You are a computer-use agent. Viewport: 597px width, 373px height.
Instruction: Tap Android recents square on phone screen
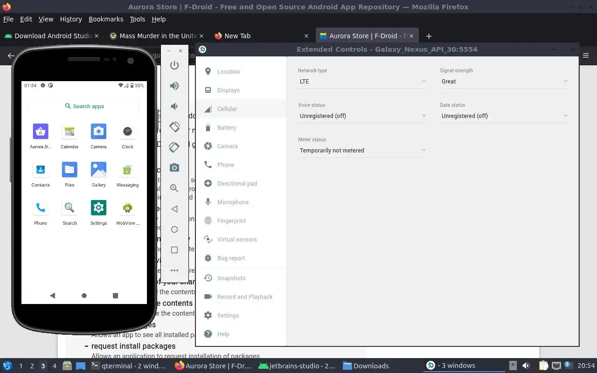[x=115, y=296]
